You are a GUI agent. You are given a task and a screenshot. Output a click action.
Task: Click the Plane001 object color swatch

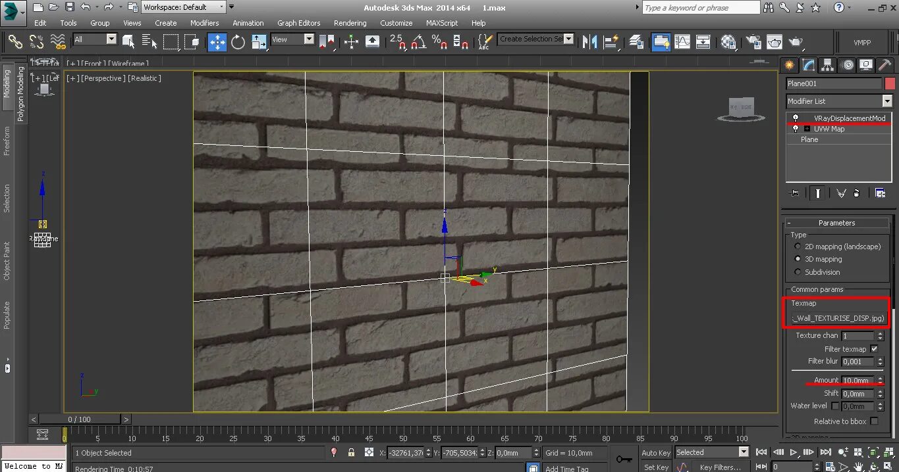pos(890,83)
